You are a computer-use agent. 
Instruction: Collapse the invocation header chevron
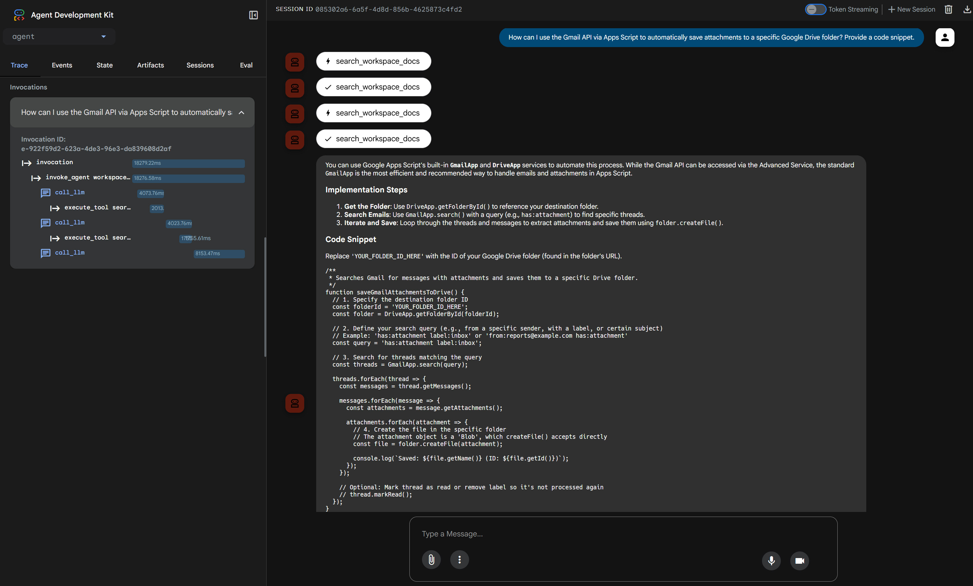point(241,113)
